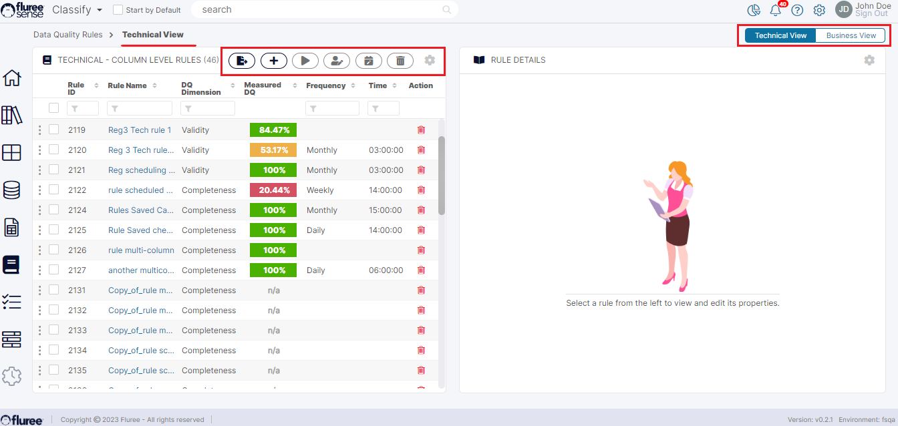898x426 pixels.
Task: Check the box for rule 2119
Action: pos(54,130)
